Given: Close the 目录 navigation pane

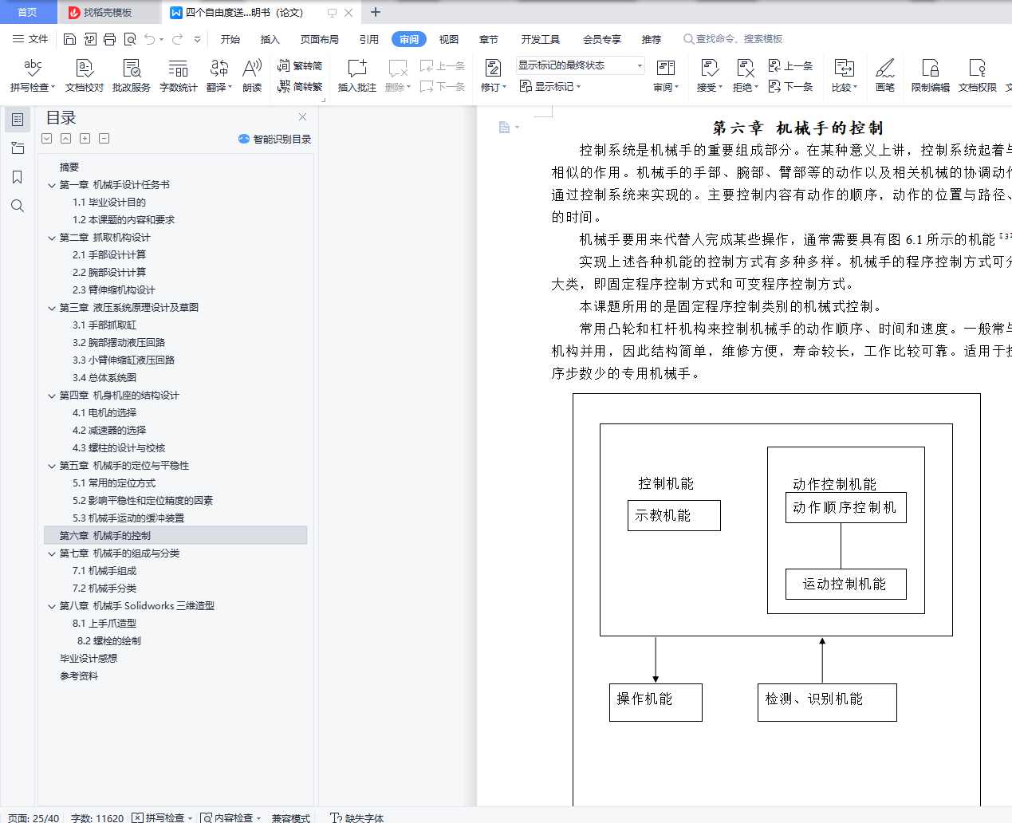Looking at the screenshot, I should coord(302,117).
